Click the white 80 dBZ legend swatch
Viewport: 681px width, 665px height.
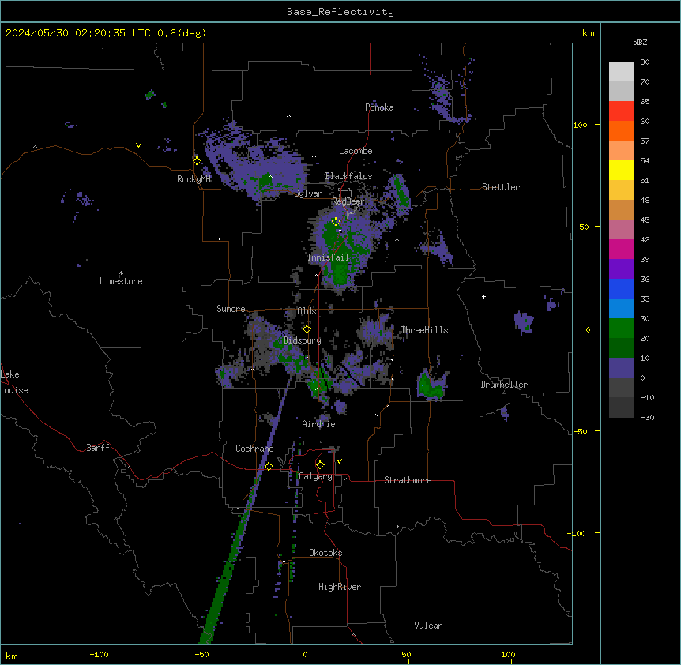coord(621,72)
